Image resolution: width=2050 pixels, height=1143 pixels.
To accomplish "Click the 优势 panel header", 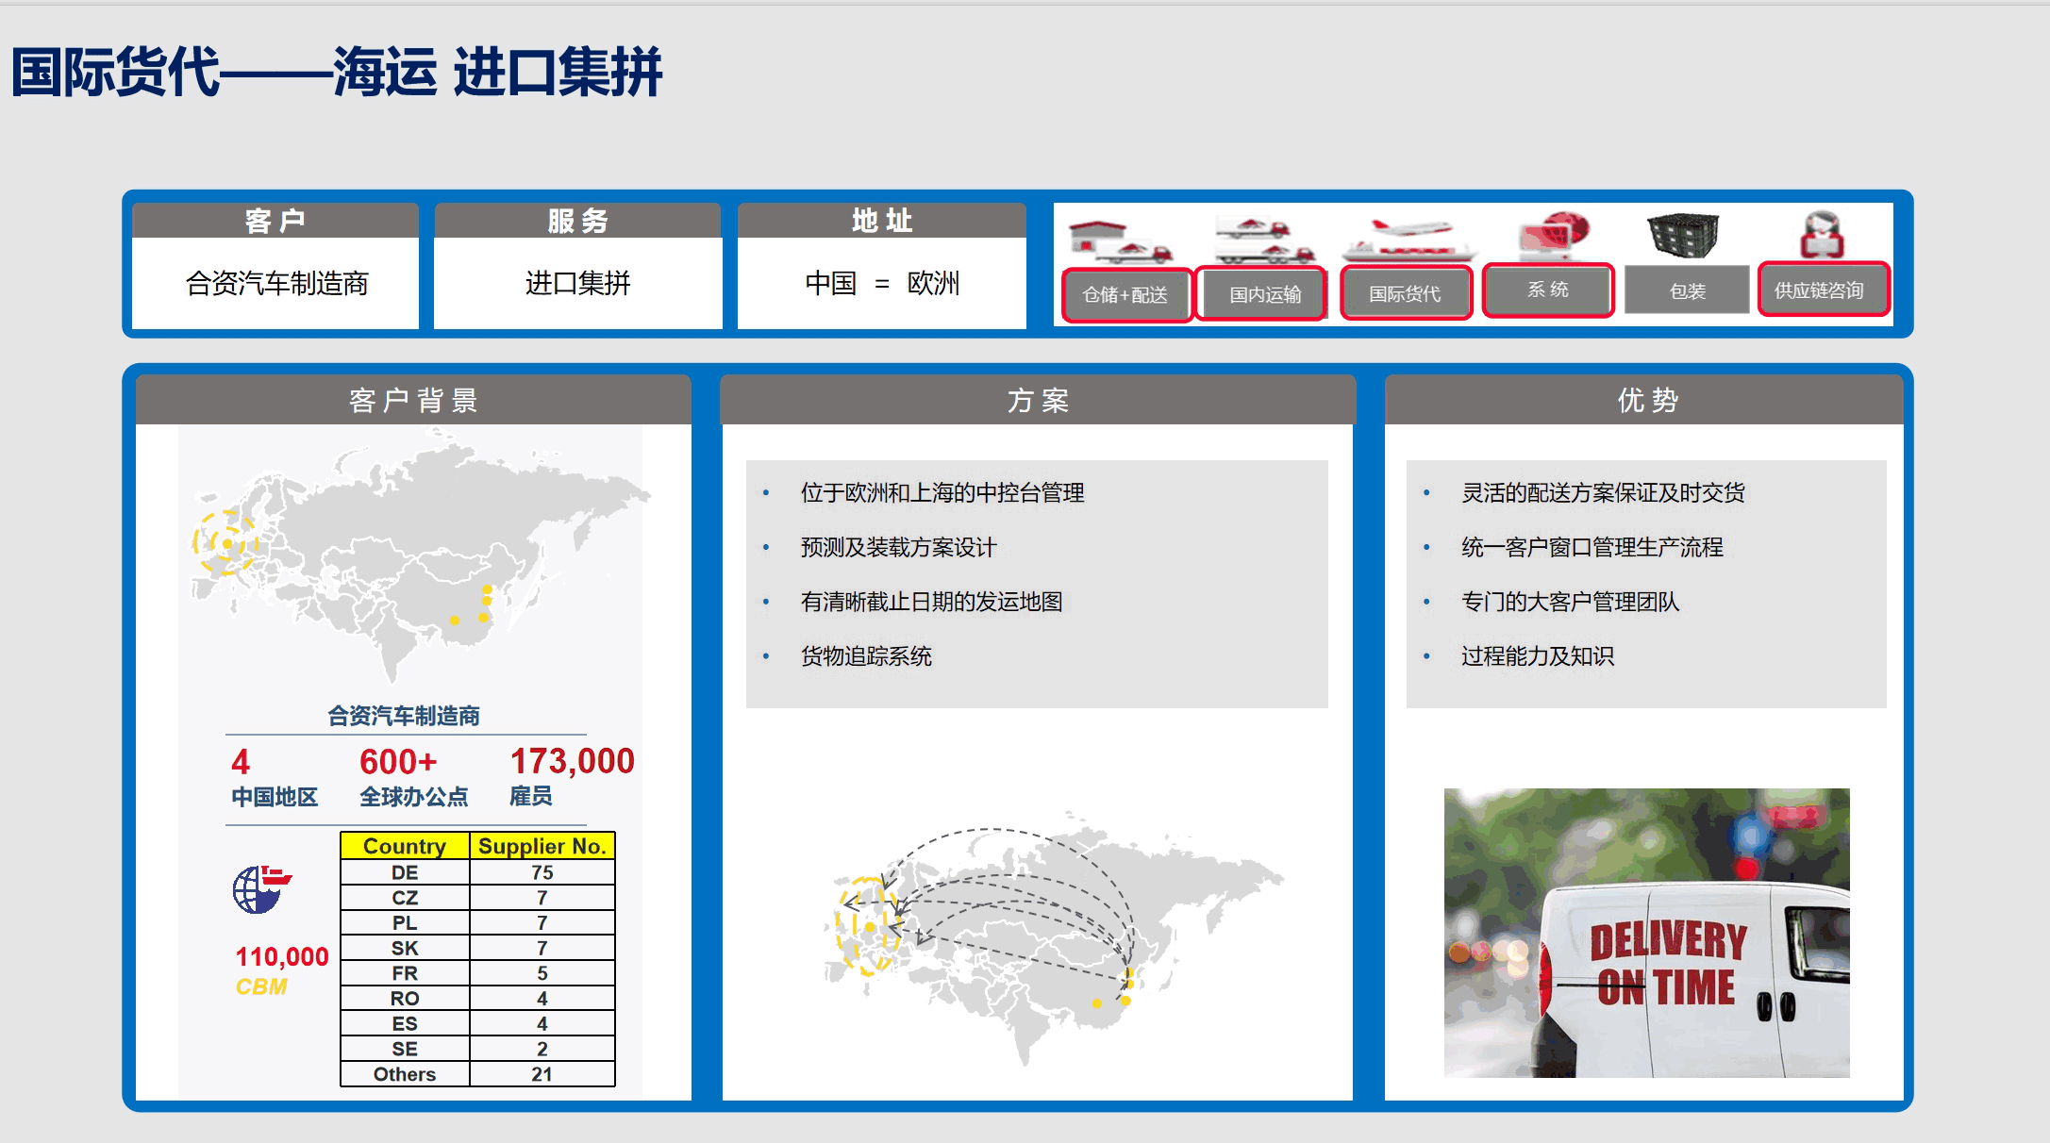I will tap(1646, 401).
